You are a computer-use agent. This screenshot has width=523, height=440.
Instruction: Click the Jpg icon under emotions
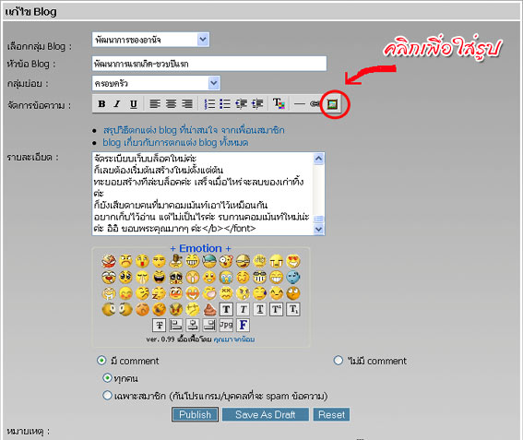pos(226,325)
